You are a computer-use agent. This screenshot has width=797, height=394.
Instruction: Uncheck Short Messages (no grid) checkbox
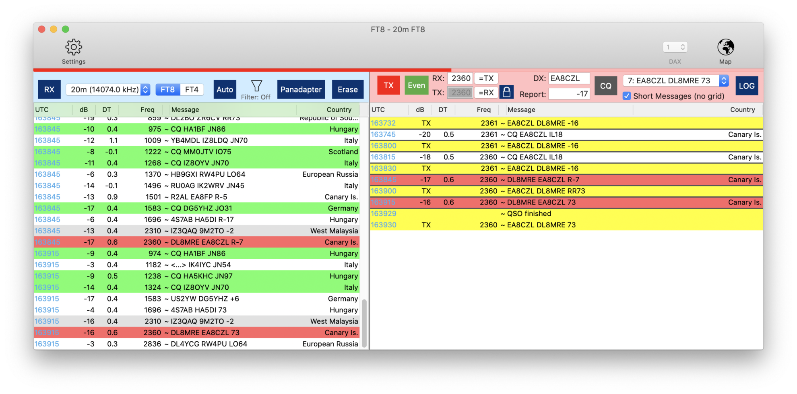(627, 96)
